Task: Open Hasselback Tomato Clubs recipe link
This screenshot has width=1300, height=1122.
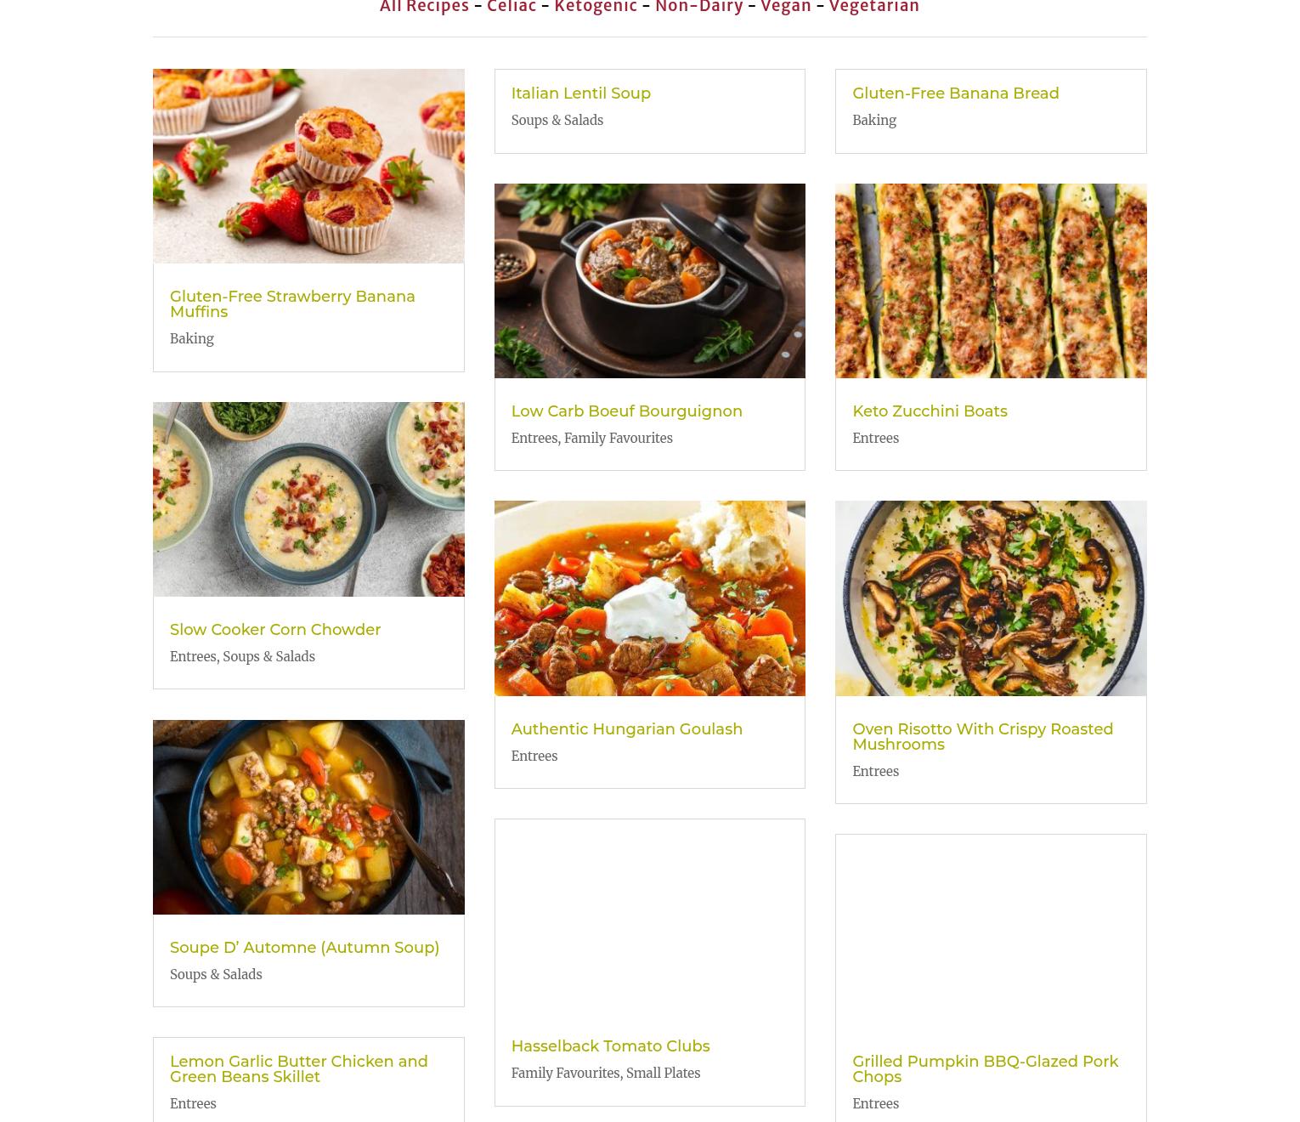Action: click(x=610, y=1046)
